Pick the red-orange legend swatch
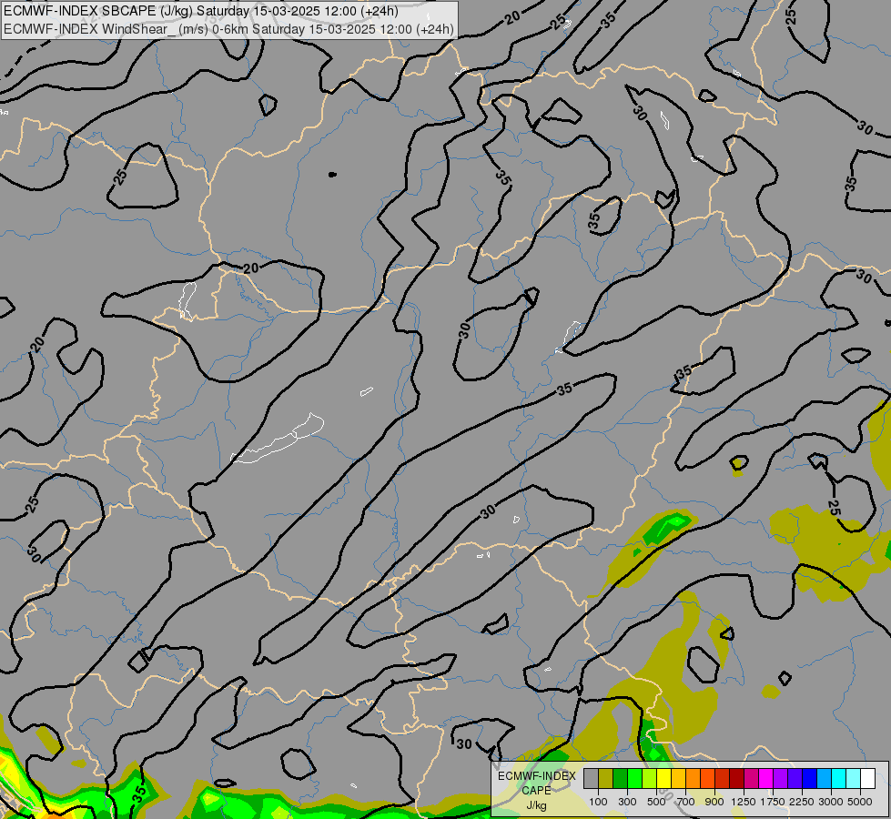 [x=707, y=779]
